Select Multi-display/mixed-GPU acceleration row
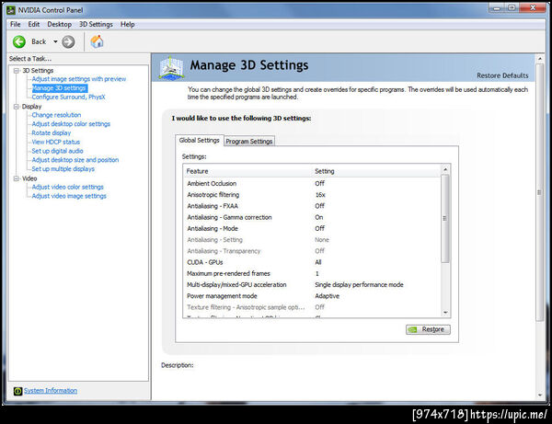Image resolution: width=552 pixels, height=424 pixels. (312, 285)
